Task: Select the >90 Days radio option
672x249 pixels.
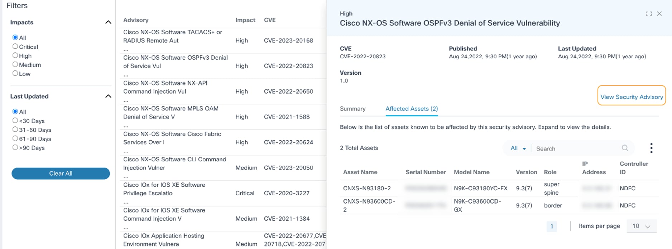Action: coord(15,147)
